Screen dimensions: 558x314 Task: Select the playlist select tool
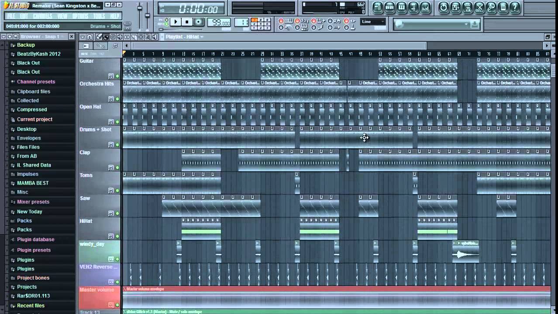tap(141, 37)
